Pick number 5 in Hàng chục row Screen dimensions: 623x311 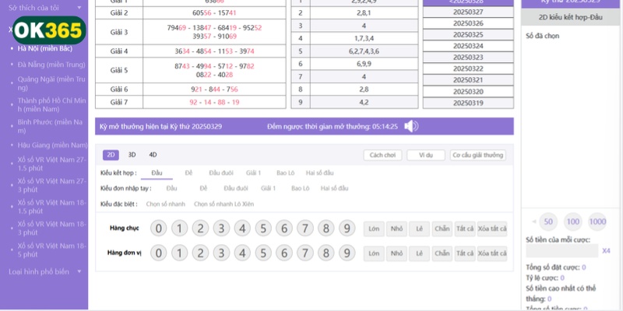tap(263, 228)
